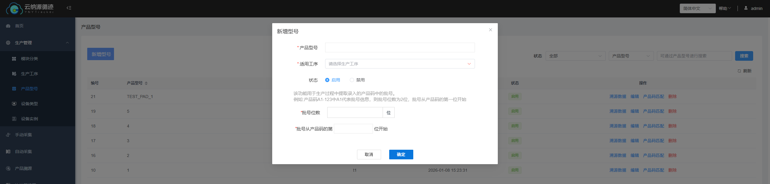Select the 启用 radio button
This screenshot has height=184, width=770.
327,80
